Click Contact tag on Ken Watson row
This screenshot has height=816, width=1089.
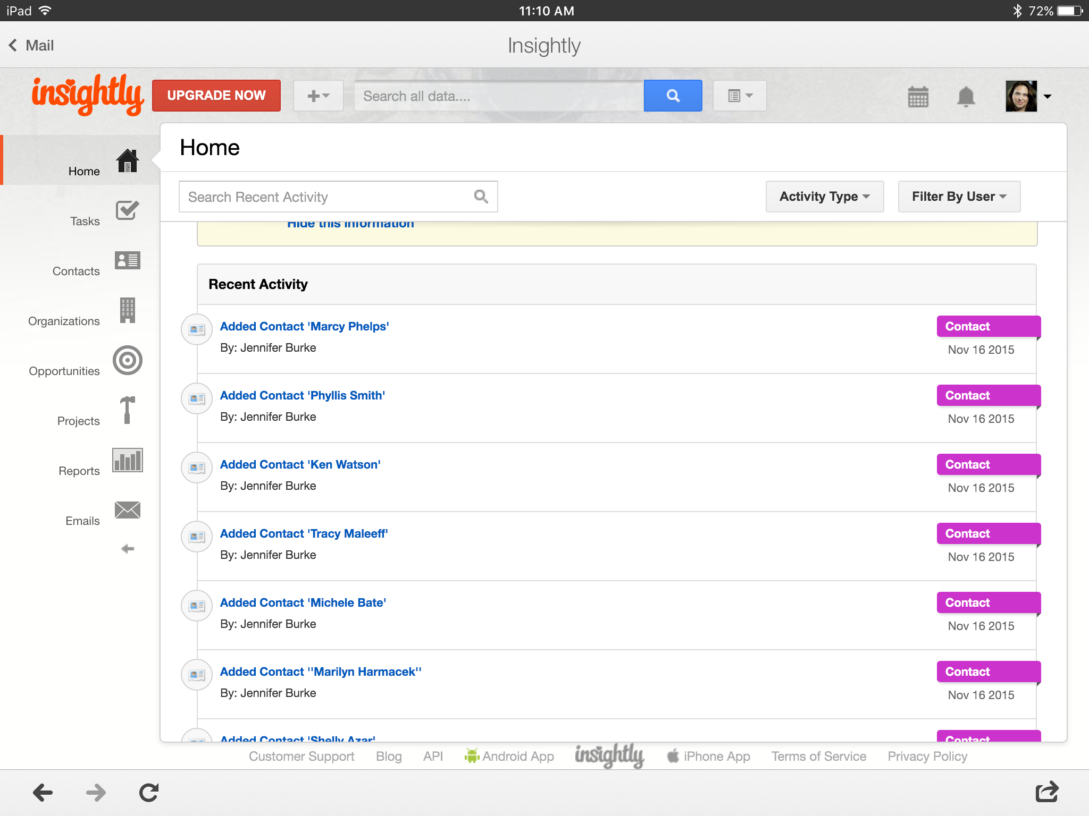tap(989, 464)
